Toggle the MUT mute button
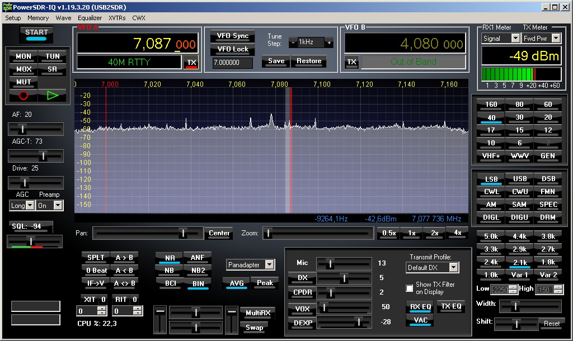573x341 pixels. (24, 82)
